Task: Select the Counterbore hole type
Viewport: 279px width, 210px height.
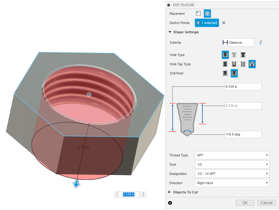Action: tap(234, 55)
